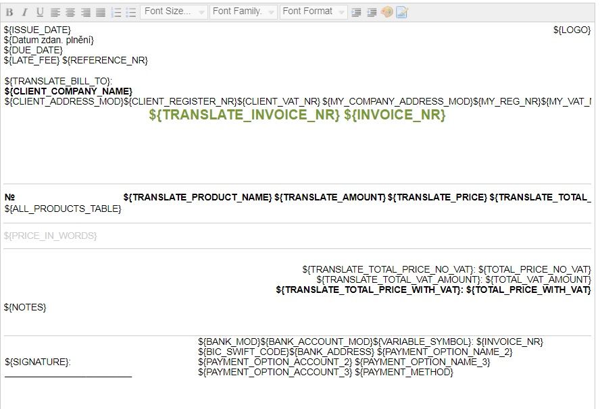The width and height of the screenshot is (600, 409).
Task: Open the color palette icon
Action: [387, 12]
